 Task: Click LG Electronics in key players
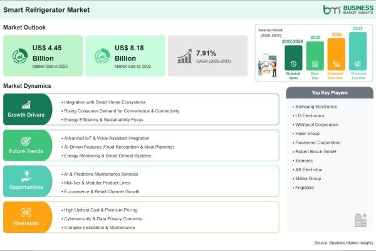point(308,115)
